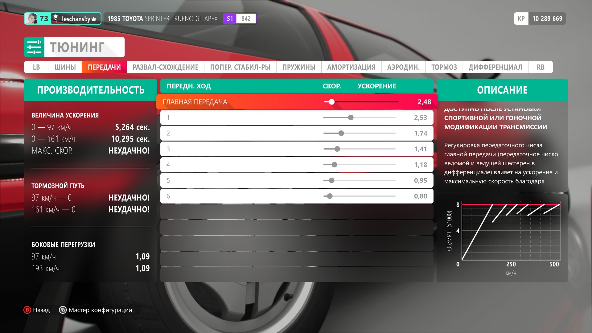Click the 6th gear slider knob
The image size is (592, 333).
[330, 196]
